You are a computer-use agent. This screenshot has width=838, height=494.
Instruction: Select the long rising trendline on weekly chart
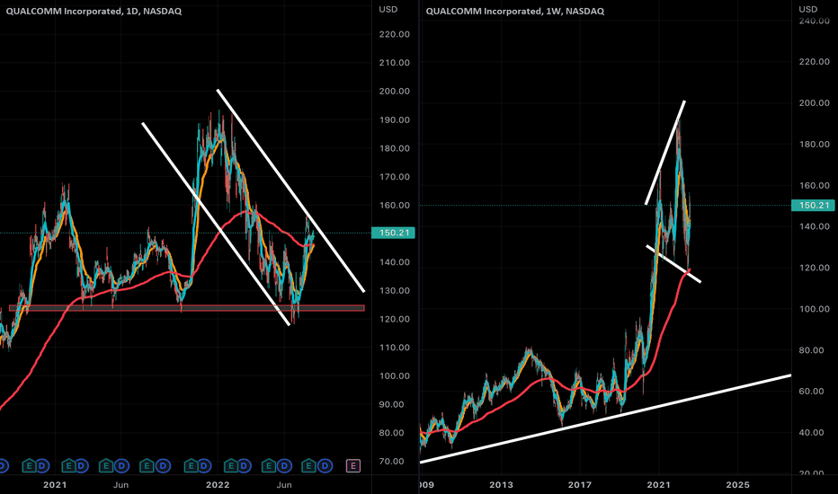(x=605, y=419)
